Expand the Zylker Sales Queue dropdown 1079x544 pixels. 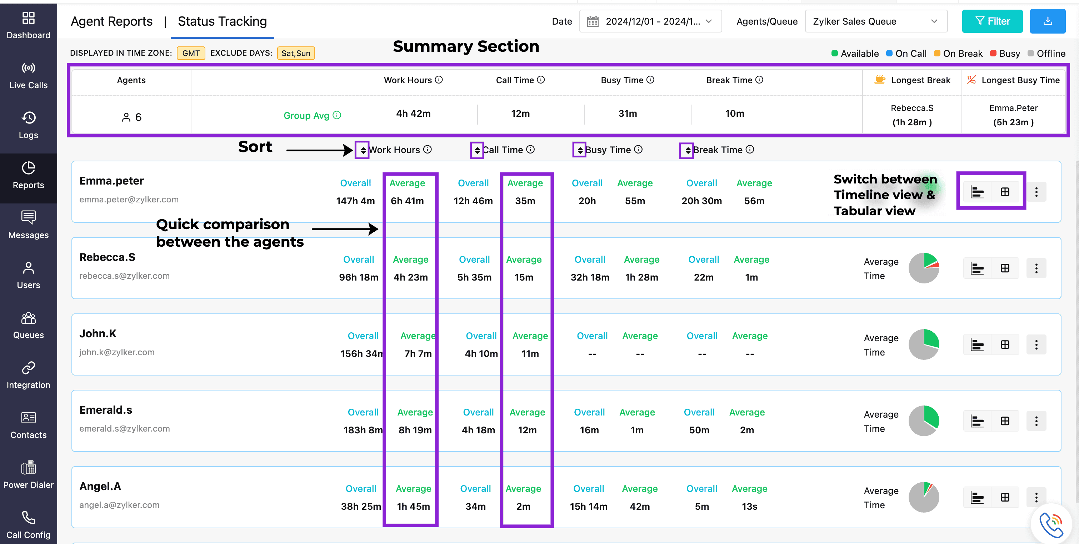coord(875,21)
